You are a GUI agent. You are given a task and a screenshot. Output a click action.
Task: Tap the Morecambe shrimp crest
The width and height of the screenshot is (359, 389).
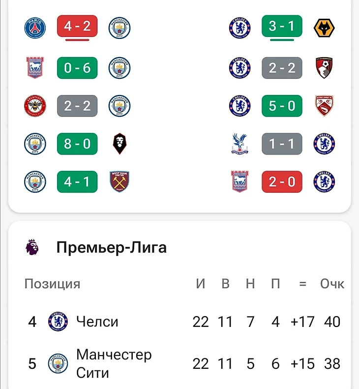324,106
